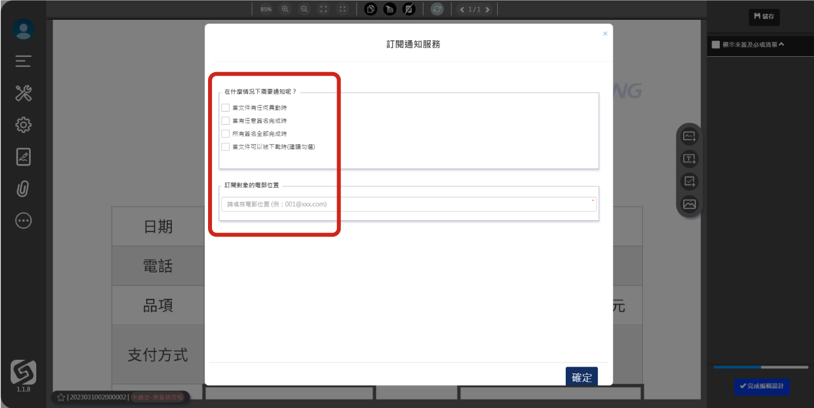Open the hamburger menu in sidebar
The height and width of the screenshot is (408, 814).
click(23, 61)
